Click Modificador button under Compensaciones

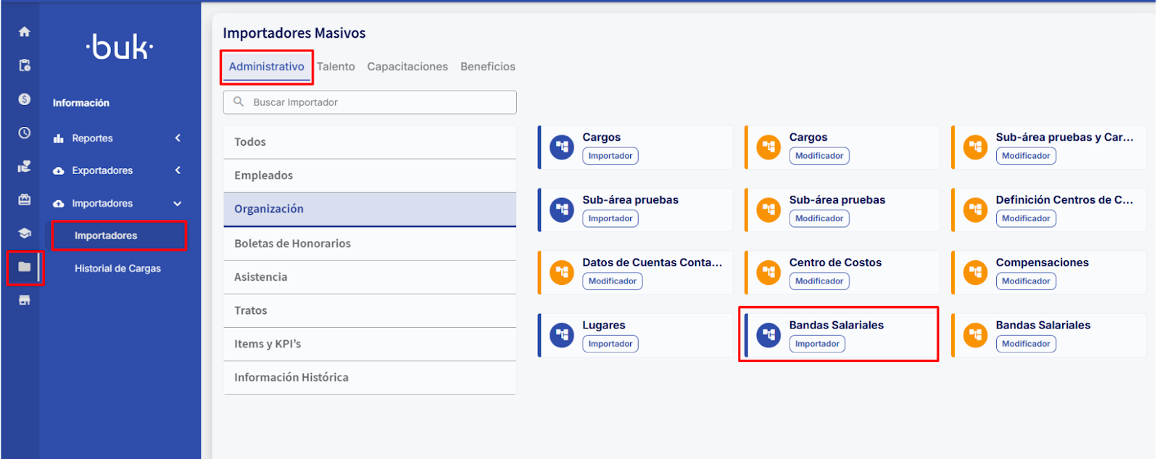pos(1025,281)
